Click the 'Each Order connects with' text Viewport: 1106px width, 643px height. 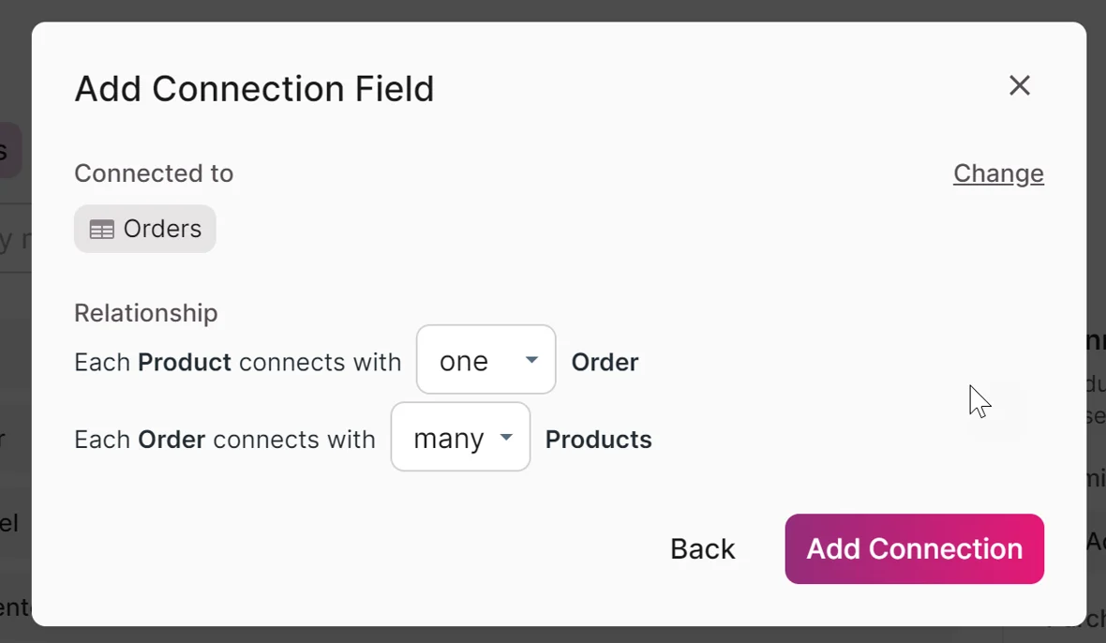click(225, 440)
